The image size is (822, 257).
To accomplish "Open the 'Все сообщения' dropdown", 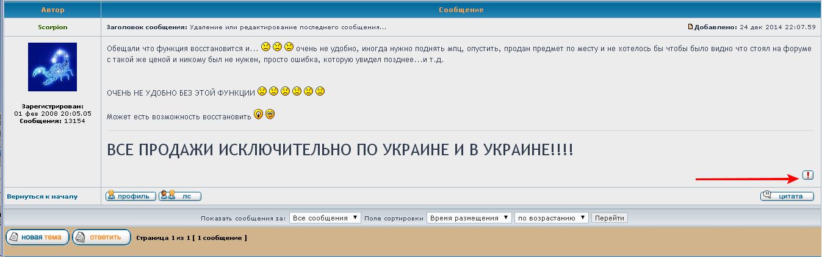I will click(x=325, y=218).
